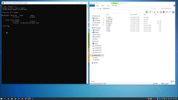Click the taskbar search icon
The image size is (178, 100).
5,99
